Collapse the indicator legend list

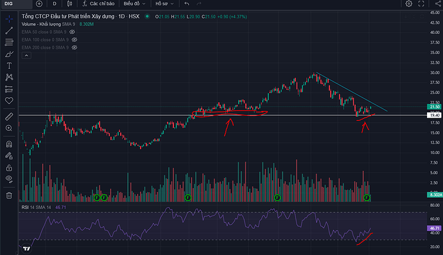26,55
